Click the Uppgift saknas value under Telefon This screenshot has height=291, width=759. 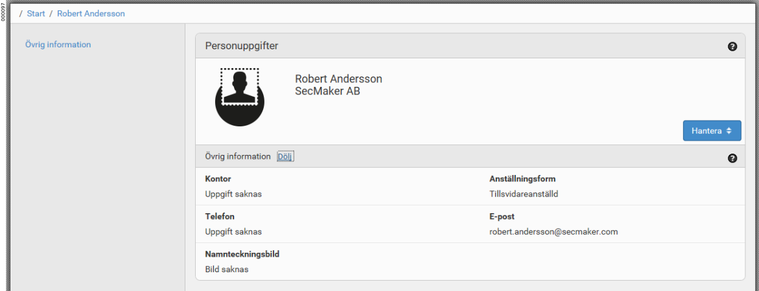(x=233, y=231)
